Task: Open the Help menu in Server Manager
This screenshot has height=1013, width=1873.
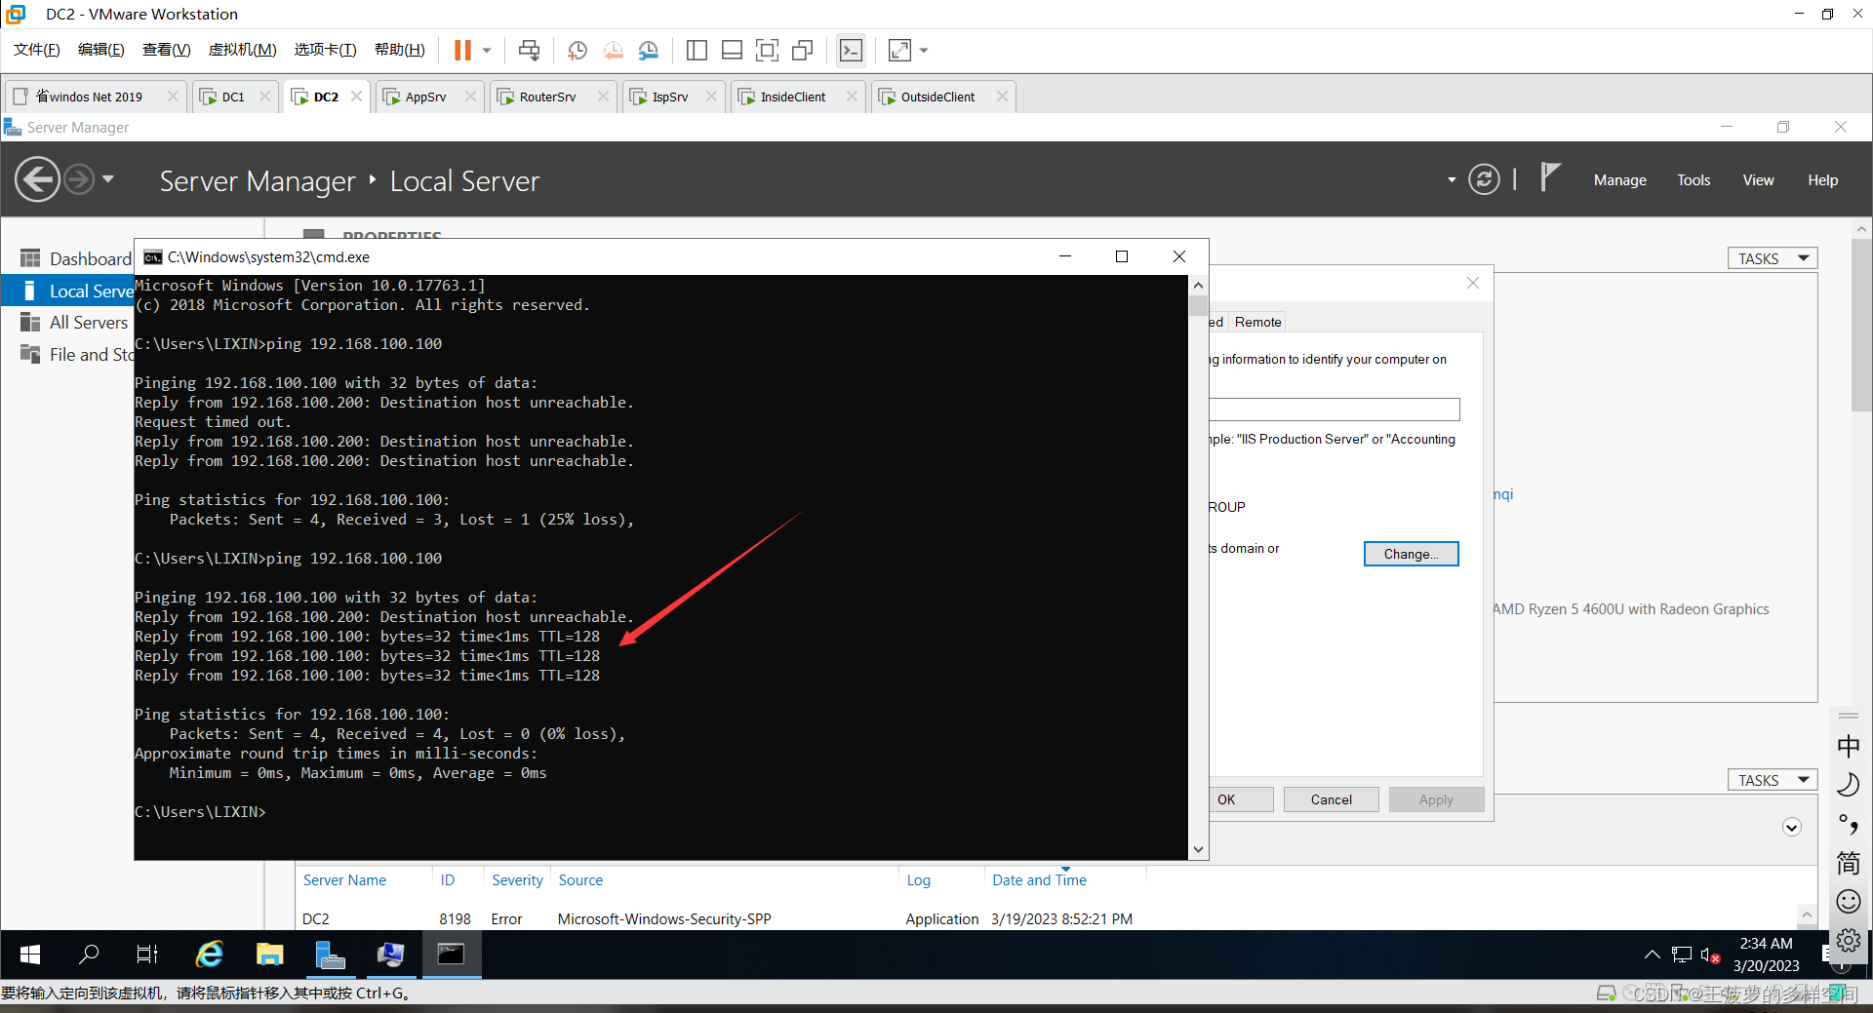Action: (1822, 180)
